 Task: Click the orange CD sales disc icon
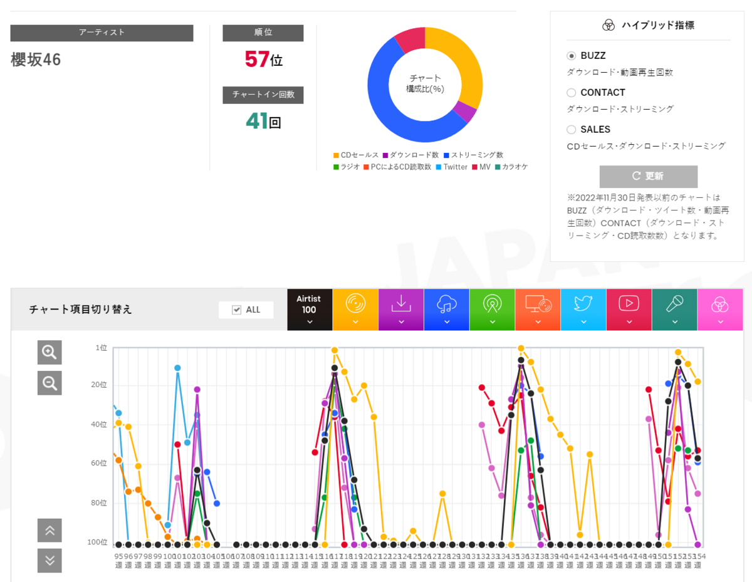tap(355, 304)
